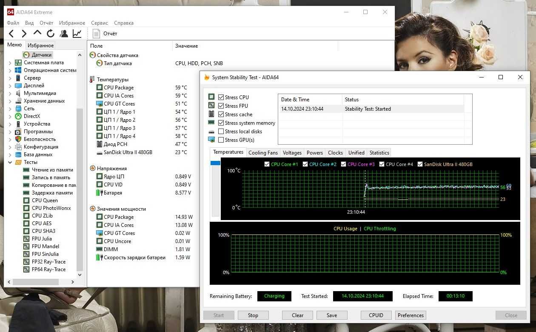
Task: Toggle the CPU Core #3 graph checkbox
Action: pyautogui.click(x=343, y=164)
